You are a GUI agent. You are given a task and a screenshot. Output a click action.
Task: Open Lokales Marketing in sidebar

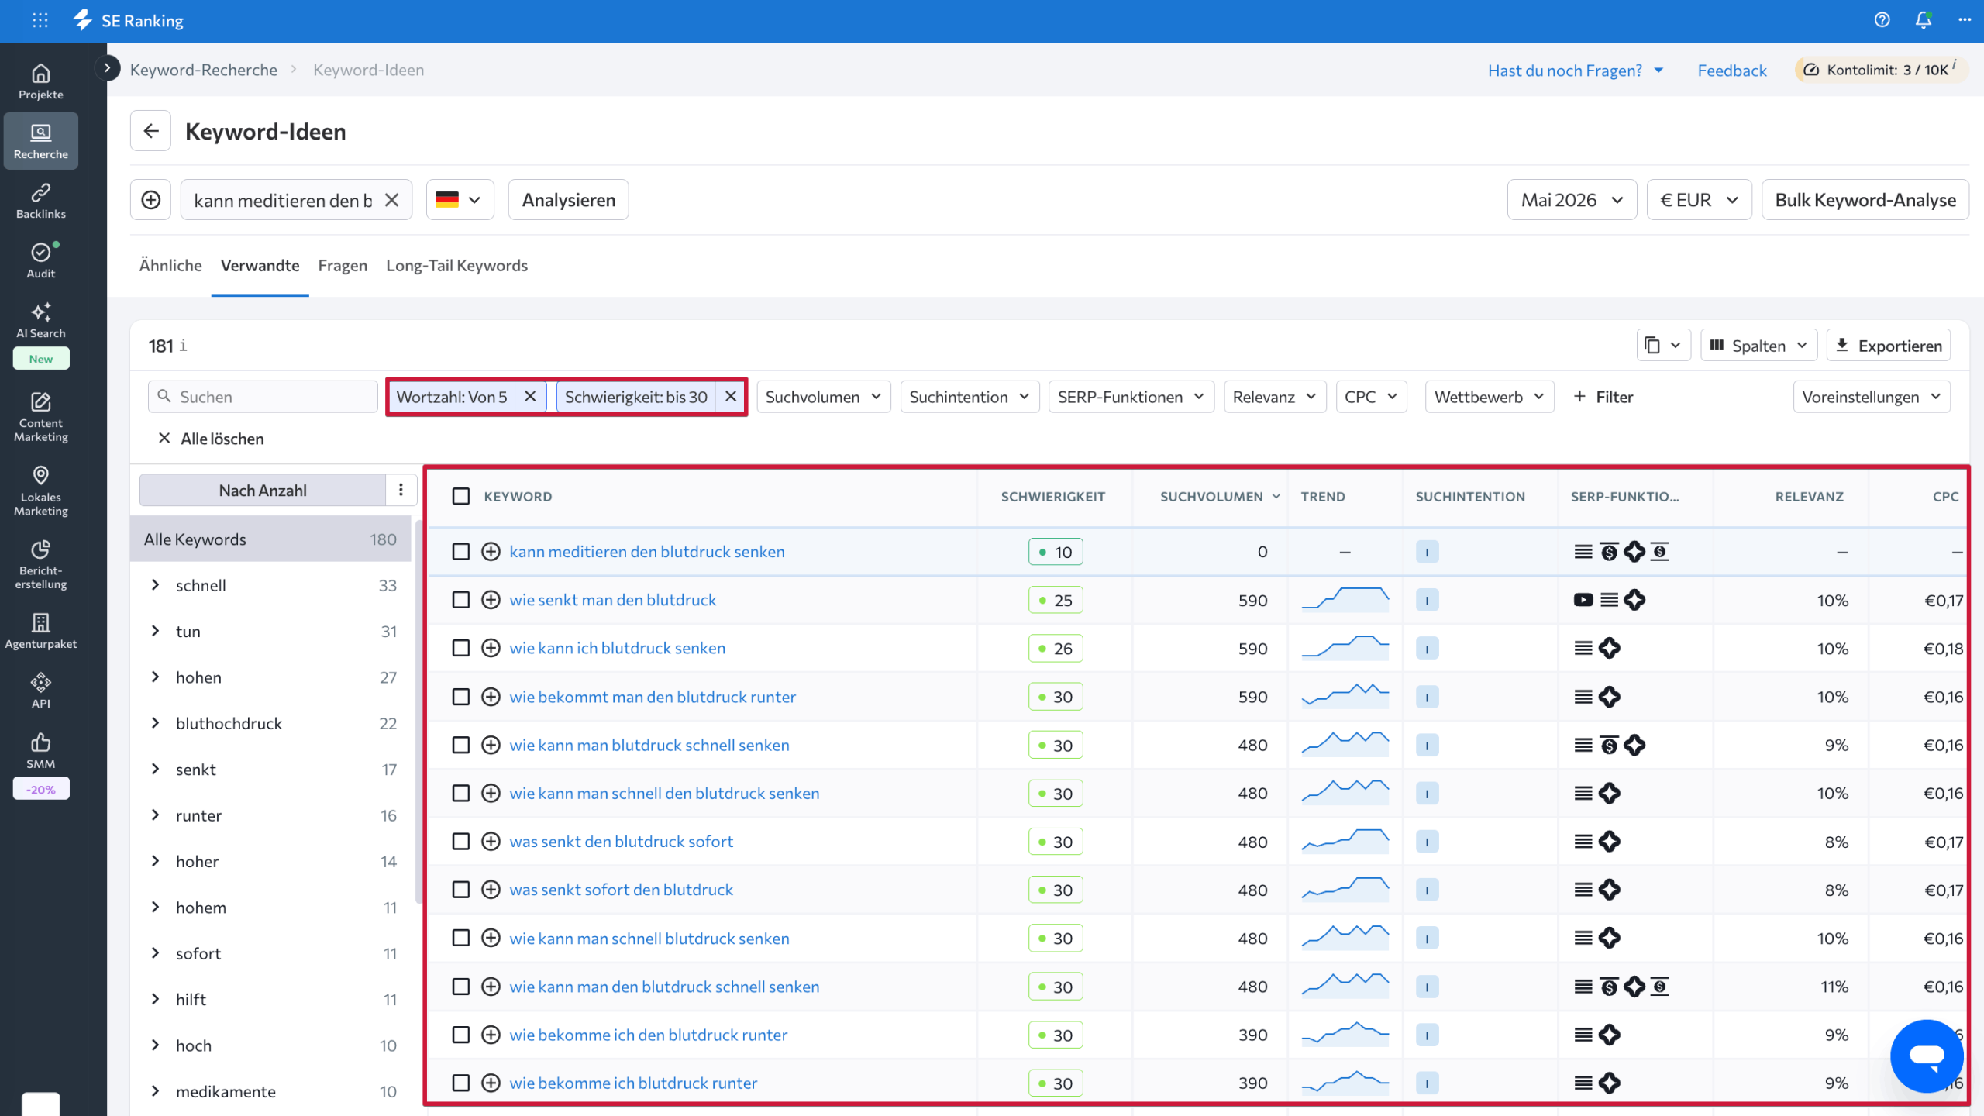point(41,491)
